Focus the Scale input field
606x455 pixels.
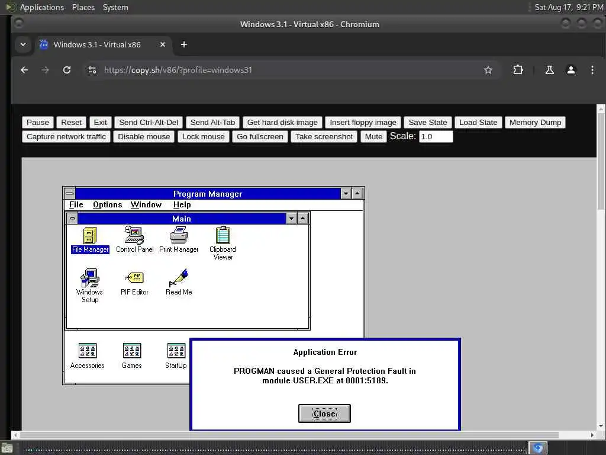click(436, 137)
